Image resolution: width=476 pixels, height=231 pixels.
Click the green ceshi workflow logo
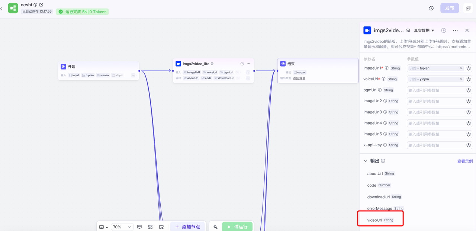[13, 8]
